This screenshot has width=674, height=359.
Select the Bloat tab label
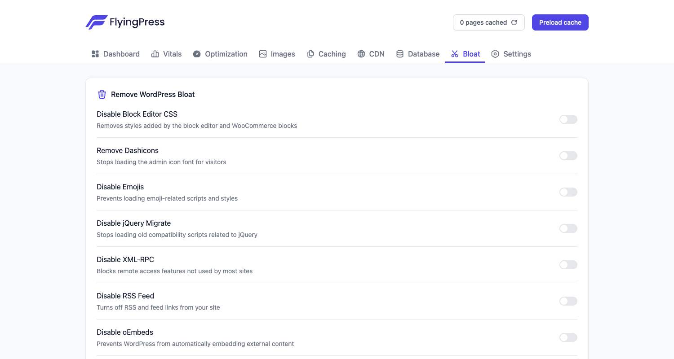tap(471, 54)
